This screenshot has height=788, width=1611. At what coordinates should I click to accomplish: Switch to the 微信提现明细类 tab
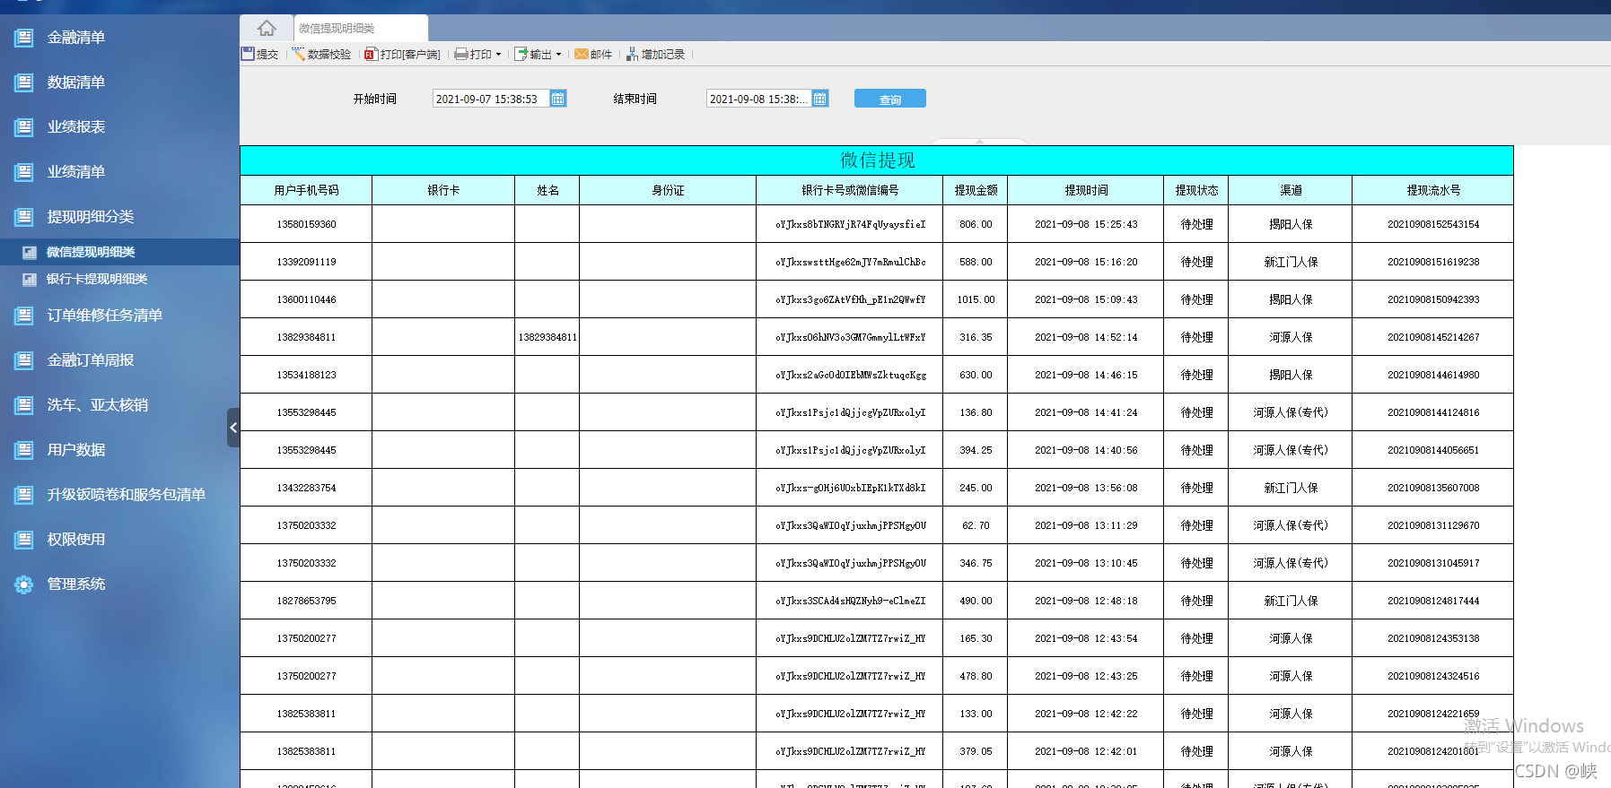[361, 28]
